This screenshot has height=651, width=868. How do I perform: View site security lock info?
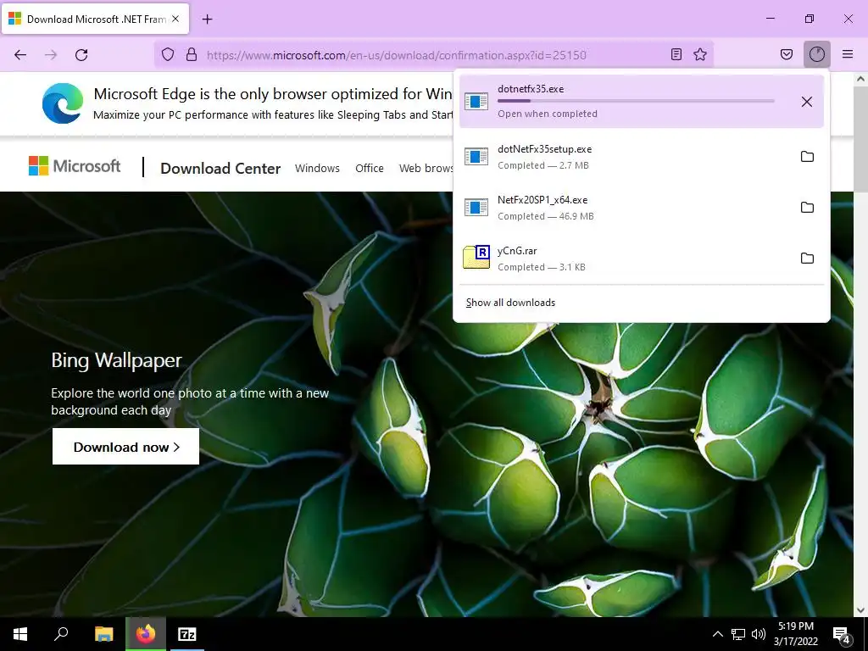pos(192,54)
